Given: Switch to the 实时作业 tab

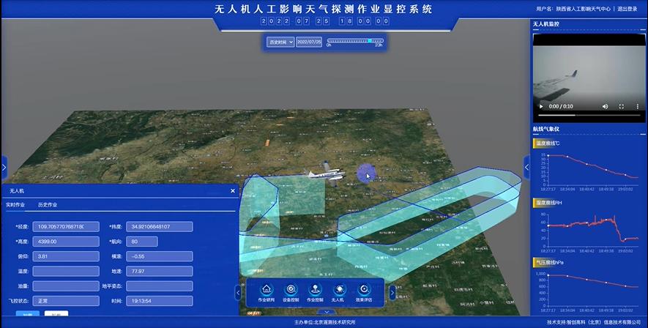Looking at the screenshot, I should tap(15, 205).
